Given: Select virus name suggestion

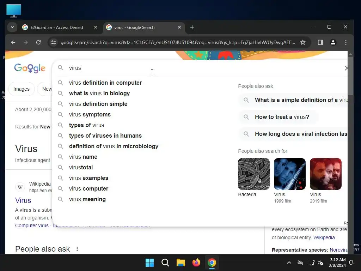Looking at the screenshot, I should pos(83,157).
